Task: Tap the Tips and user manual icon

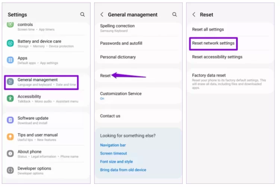Action: coord(10,137)
